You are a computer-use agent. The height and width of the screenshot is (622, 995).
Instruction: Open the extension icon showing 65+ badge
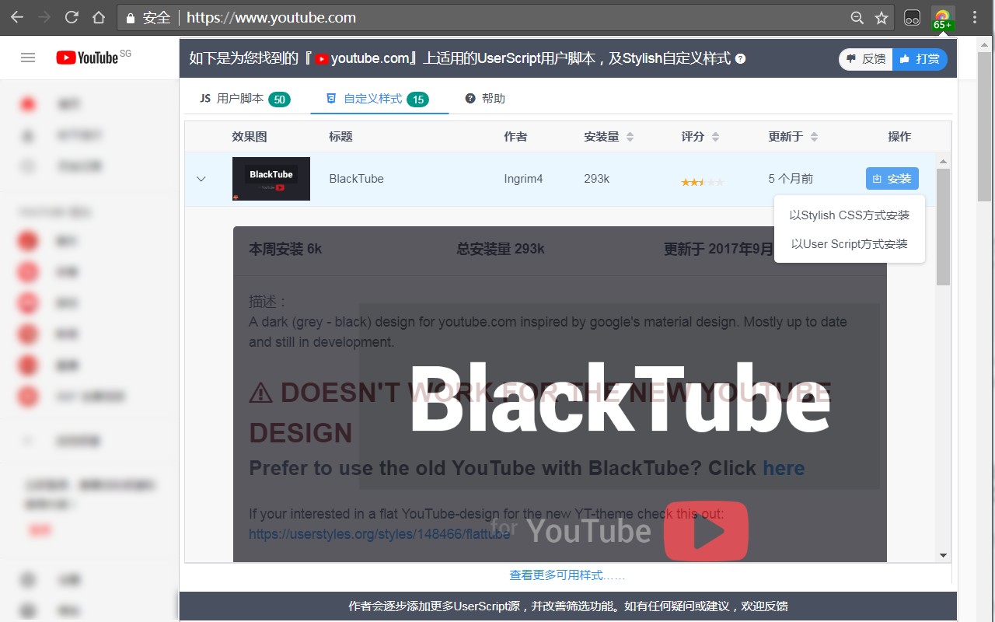pyautogui.click(x=942, y=18)
